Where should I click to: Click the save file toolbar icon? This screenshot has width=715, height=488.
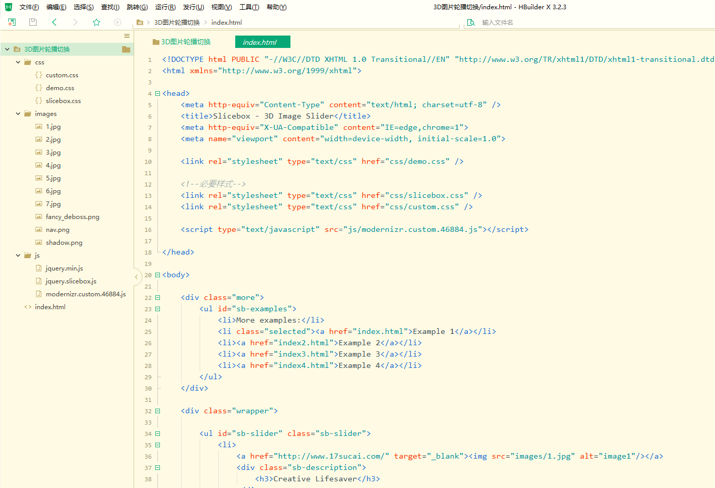point(33,22)
